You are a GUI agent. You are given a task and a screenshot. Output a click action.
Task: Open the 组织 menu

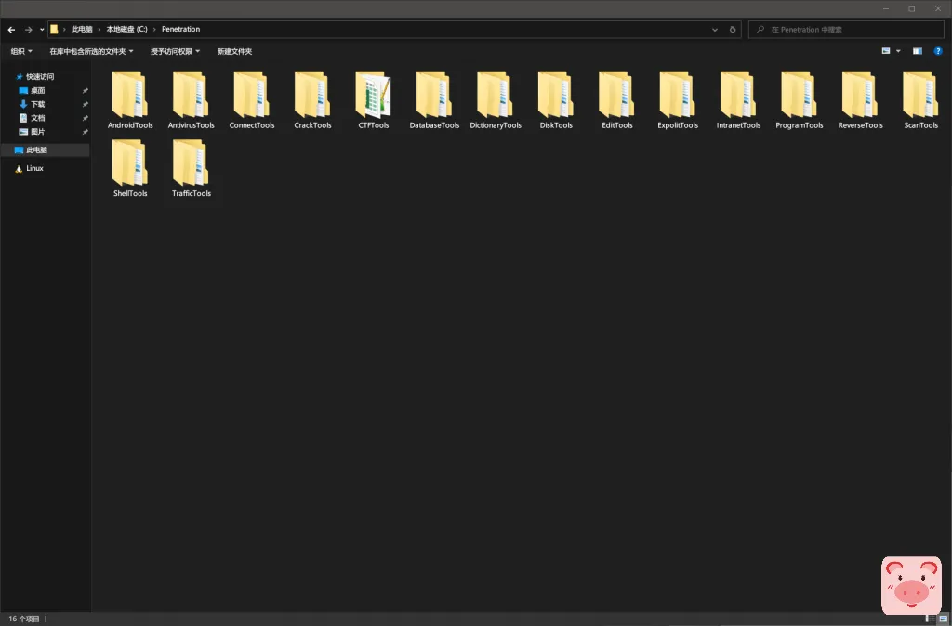point(21,52)
